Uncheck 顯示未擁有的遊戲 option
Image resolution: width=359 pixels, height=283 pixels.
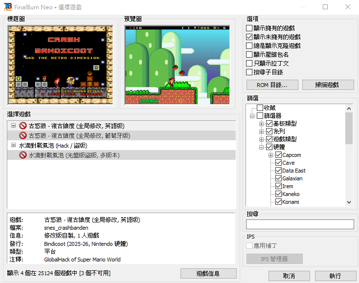249,37
